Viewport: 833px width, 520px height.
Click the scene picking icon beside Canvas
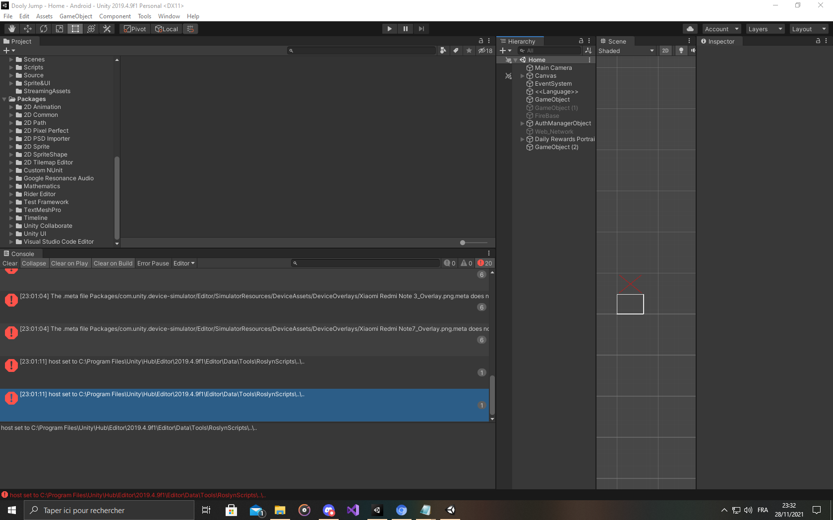pos(508,76)
